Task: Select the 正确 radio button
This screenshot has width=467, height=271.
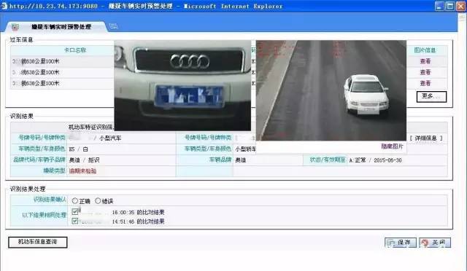Action: (x=75, y=201)
